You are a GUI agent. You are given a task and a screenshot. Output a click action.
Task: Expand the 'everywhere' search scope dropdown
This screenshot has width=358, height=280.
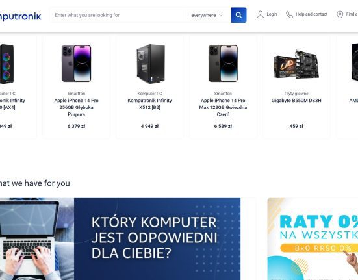(x=207, y=15)
